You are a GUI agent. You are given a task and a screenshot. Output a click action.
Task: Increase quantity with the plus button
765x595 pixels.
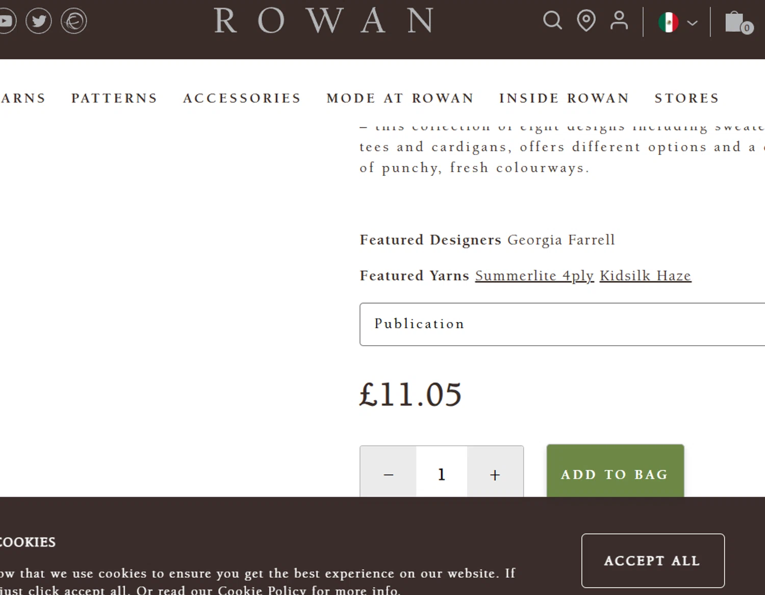click(x=495, y=474)
